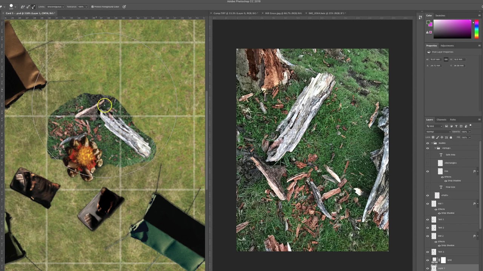The width and height of the screenshot is (483, 271).
Task: Open the Layers panel options menu
Action: 480,120
